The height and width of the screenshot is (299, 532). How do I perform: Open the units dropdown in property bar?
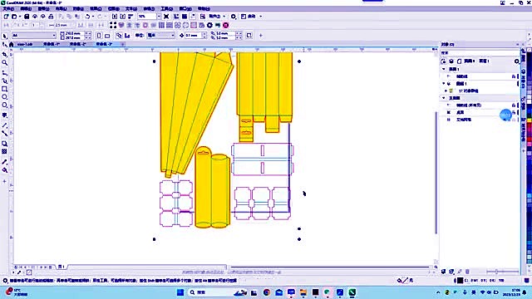point(173,35)
